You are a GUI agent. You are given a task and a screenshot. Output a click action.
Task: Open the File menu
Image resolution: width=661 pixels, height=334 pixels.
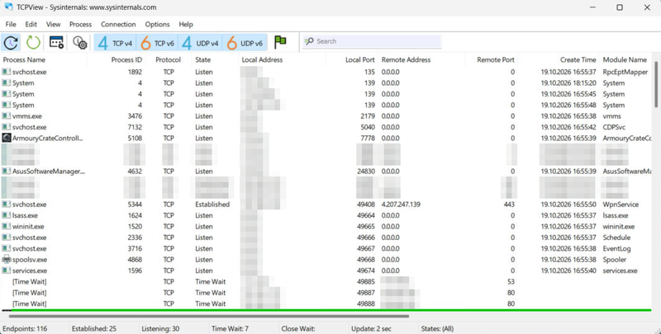coord(11,25)
